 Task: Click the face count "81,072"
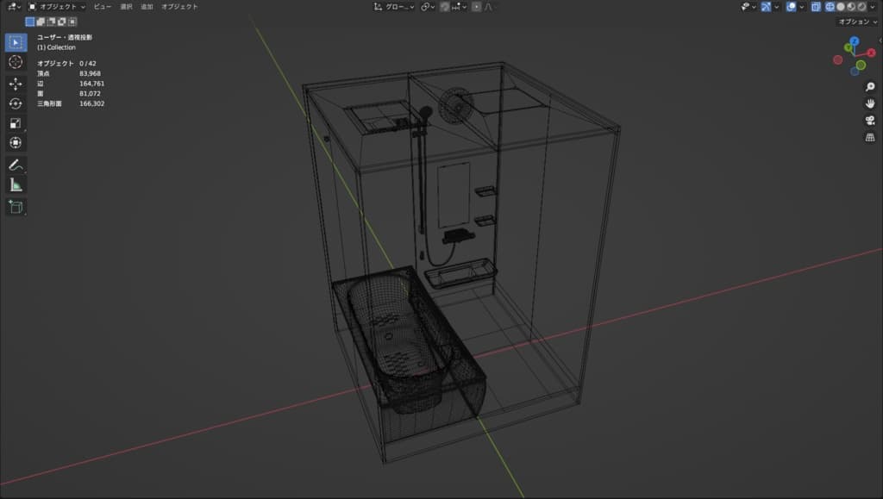(x=90, y=94)
